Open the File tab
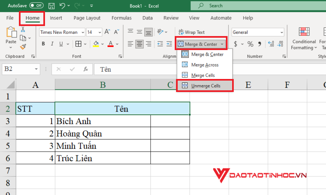Viewport: 326px width, 195px height. pos(10,18)
